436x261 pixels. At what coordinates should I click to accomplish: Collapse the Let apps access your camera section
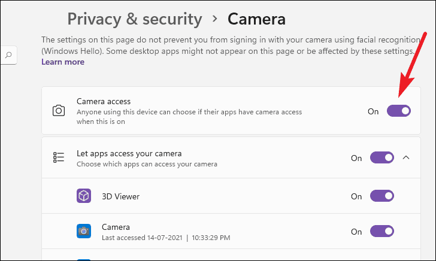(406, 157)
